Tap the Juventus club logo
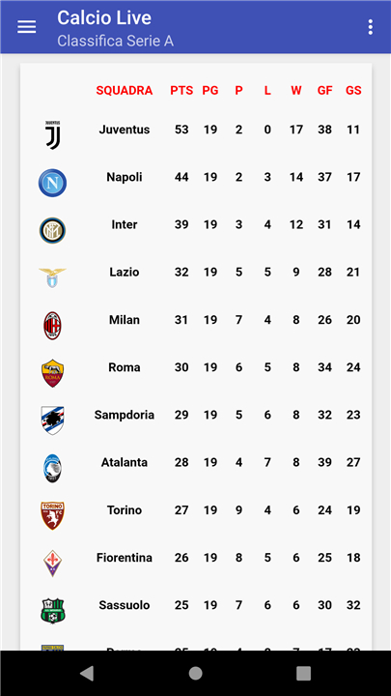The image size is (391, 696). 52,135
